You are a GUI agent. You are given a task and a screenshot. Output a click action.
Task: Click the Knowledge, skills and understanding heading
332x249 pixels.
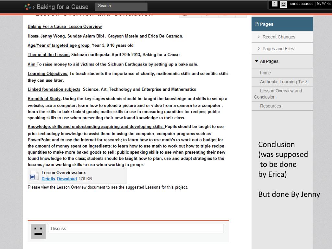[x=96, y=127]
